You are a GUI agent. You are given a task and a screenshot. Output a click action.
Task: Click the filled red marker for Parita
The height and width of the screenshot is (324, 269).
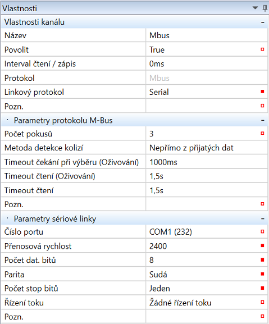click(262, 274)
